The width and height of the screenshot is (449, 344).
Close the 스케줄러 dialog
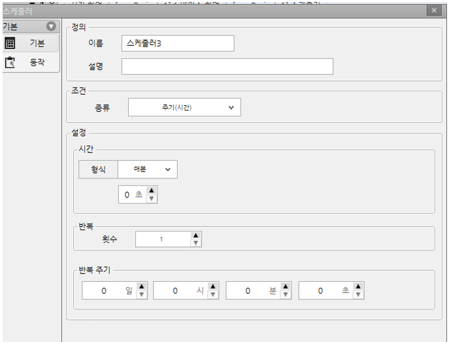click(x=434, y=10)
